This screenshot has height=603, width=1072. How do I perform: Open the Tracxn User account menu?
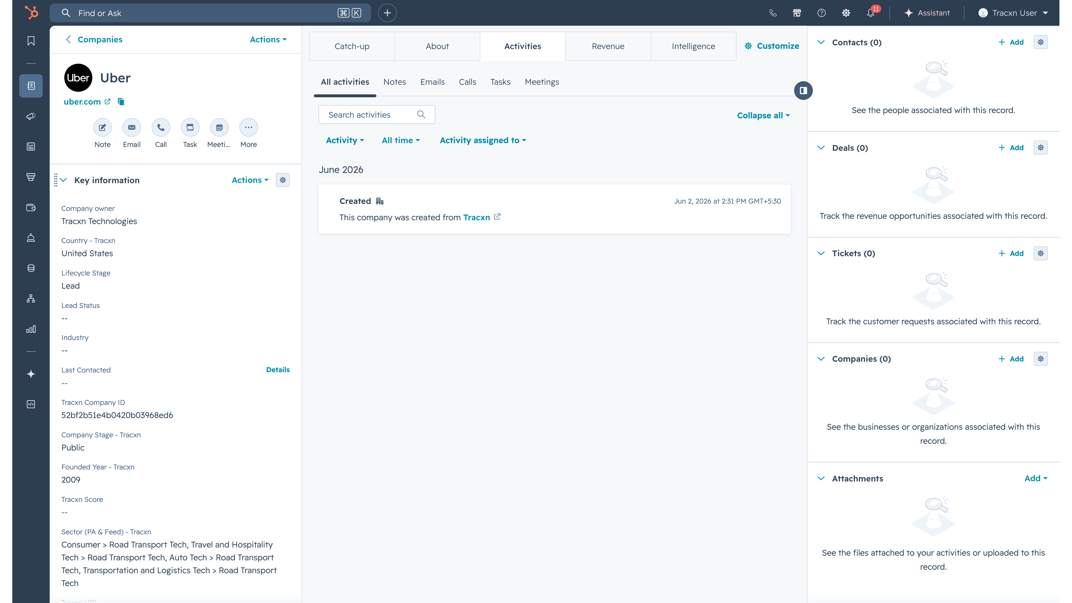[1013, 13]
